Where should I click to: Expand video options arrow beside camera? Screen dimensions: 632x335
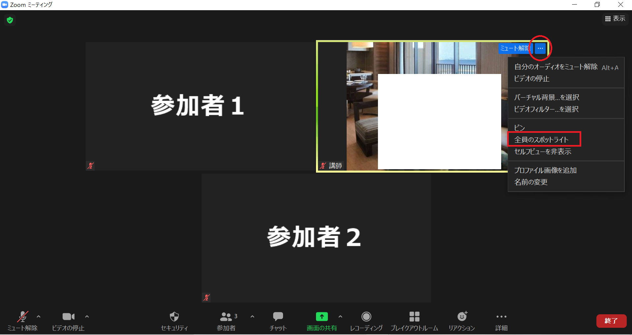[87, 317]
